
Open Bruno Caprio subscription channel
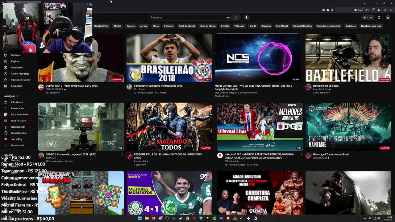coord(17,108)
